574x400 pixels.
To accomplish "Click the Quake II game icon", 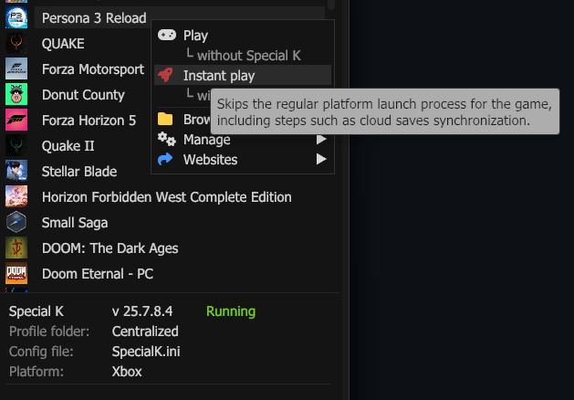I will click(x=16, y=145).
